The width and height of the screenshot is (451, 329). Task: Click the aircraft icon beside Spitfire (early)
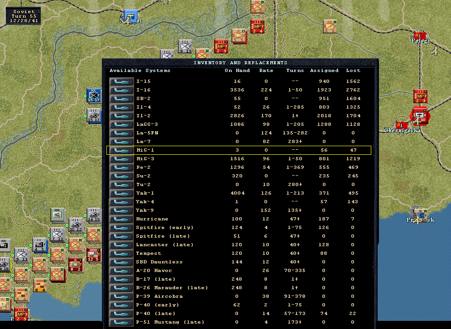pos(121,228)
